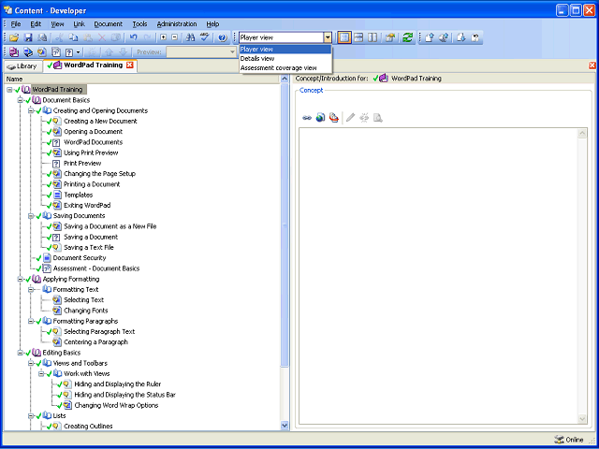Click the New Topic icon

click(x=42, y=51)
